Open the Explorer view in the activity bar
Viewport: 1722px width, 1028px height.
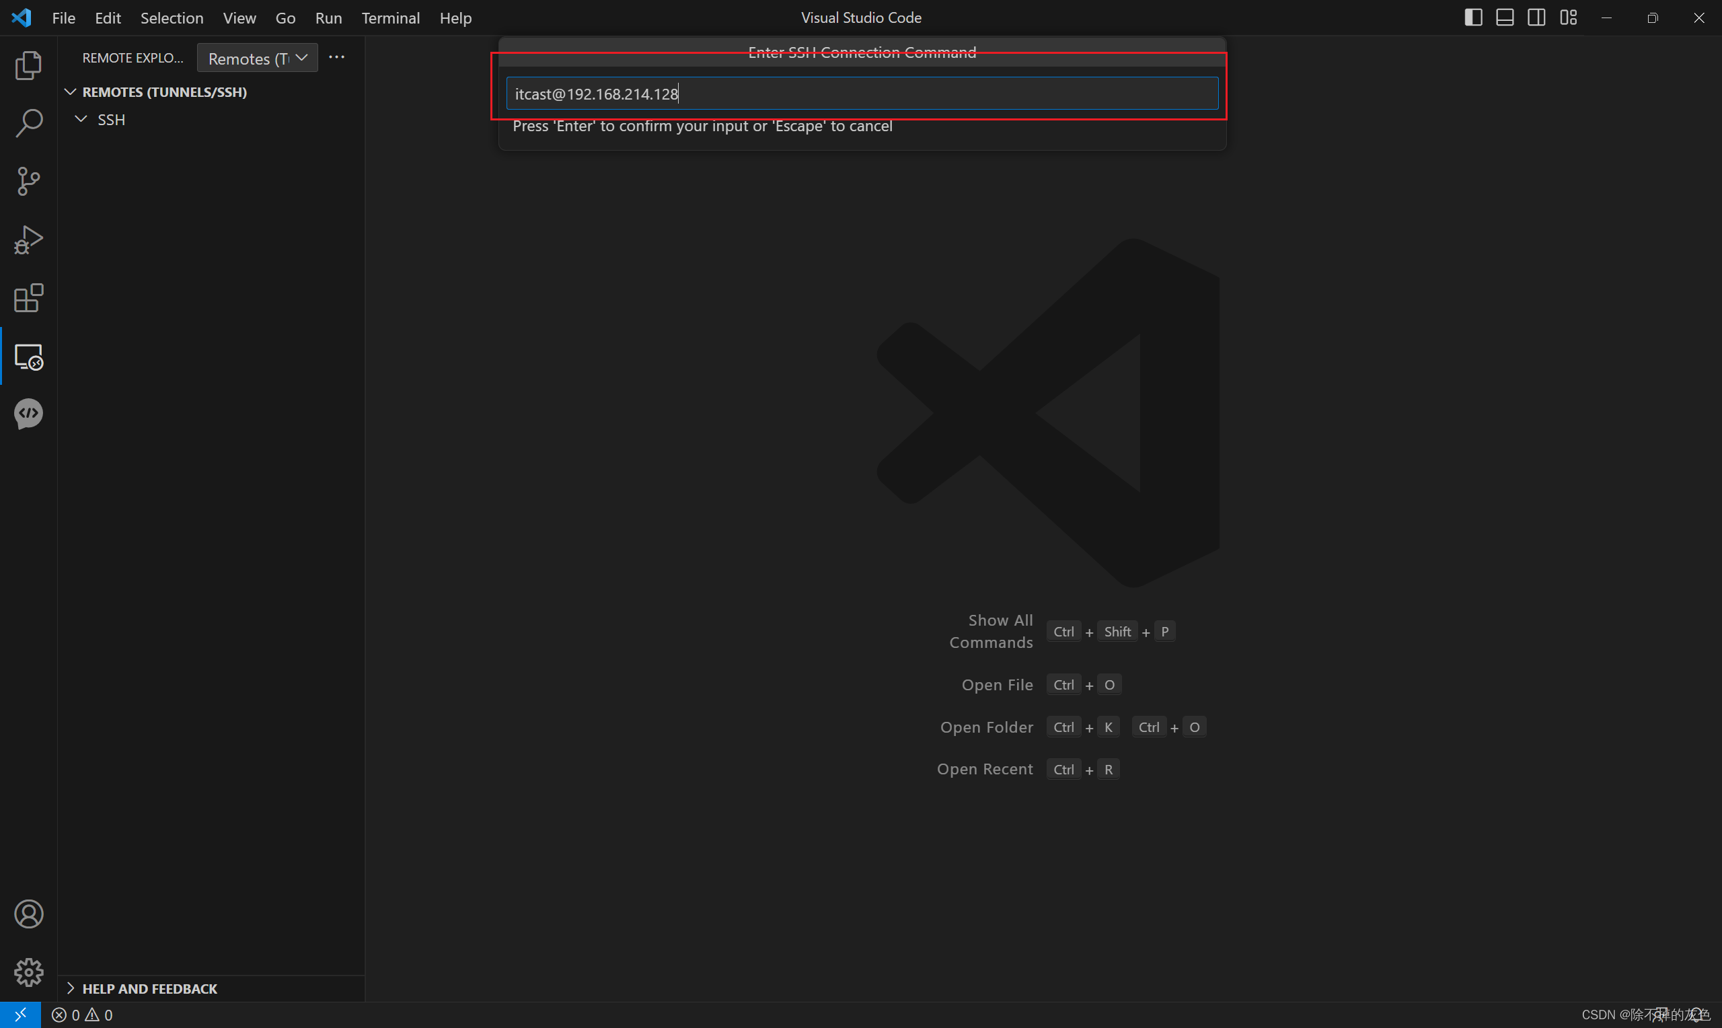pyautogui.click(x=28, y=65)
